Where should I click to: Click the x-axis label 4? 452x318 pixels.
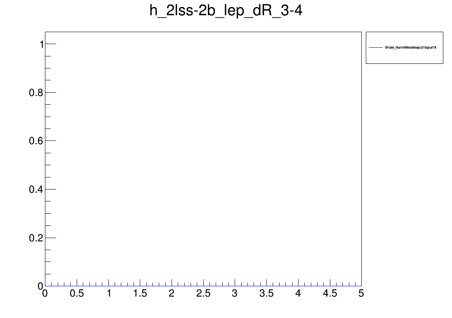298,294
